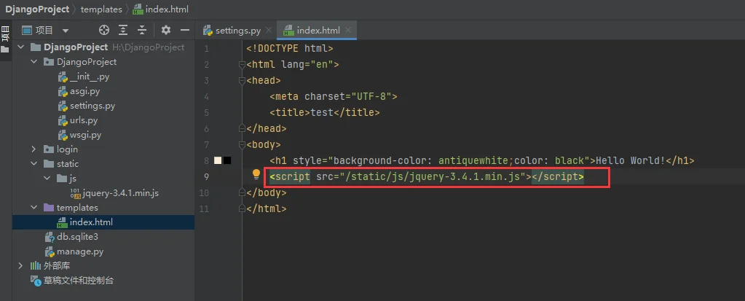Click the yellow intention lightbulb on line 9

click(x=256, y=174)
